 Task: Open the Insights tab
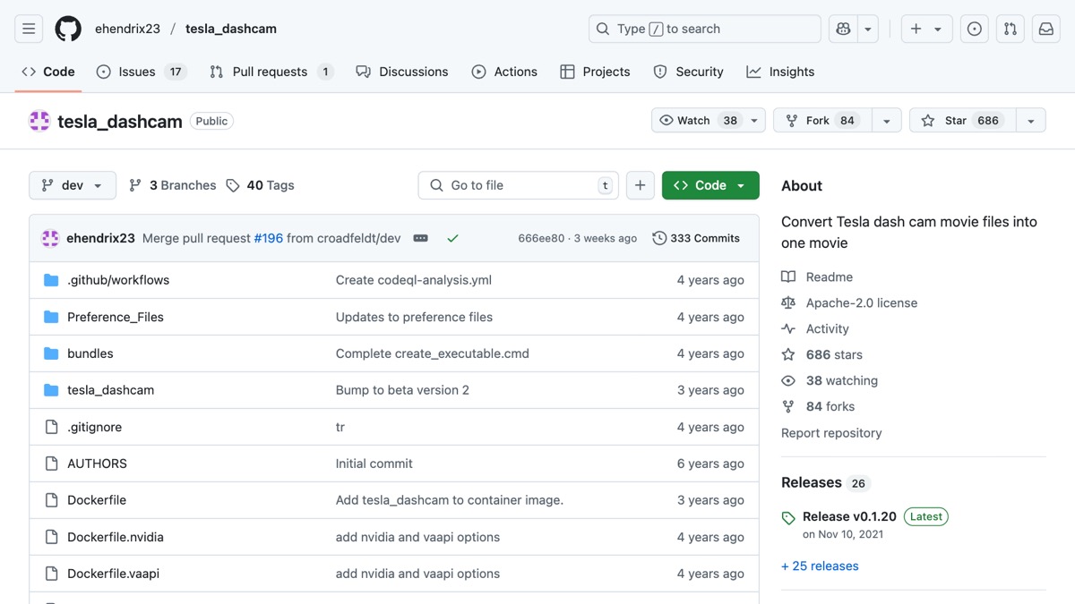(x=780, y=72)
